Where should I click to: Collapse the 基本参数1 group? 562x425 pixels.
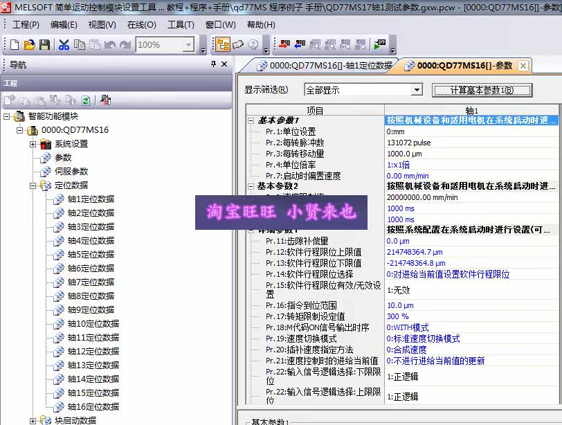(251, 120)
